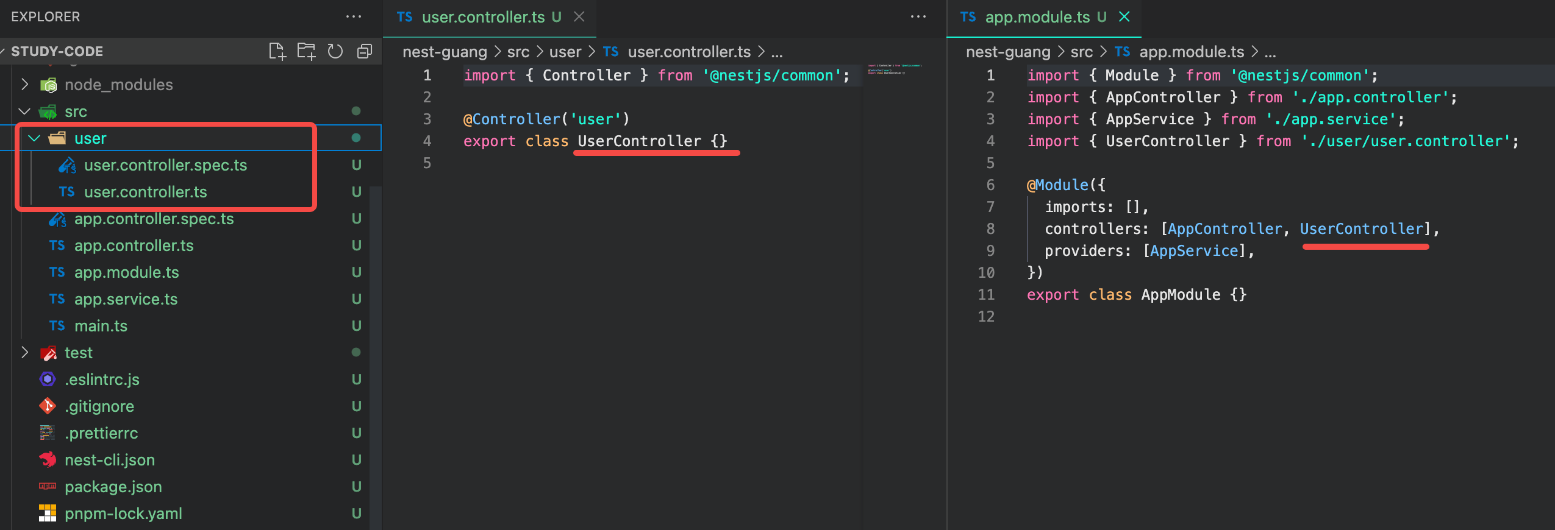Click the New Folder icon in Explorer

click(x=306, y=51)
